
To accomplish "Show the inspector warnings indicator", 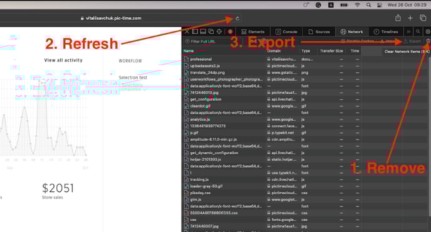I will 231,31.
